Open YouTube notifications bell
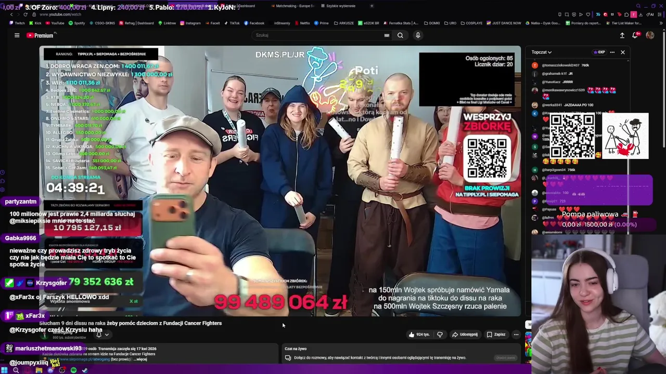666x374 pixels. coord(635,35)
